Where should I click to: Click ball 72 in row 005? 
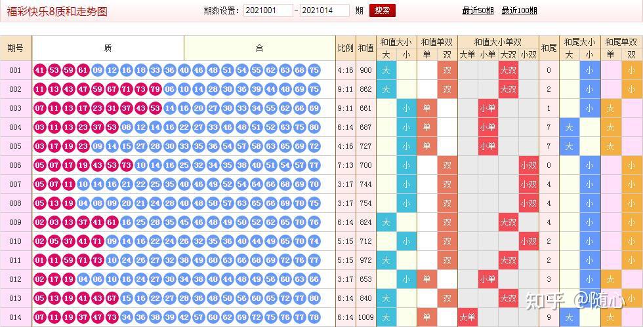(314, 146)
